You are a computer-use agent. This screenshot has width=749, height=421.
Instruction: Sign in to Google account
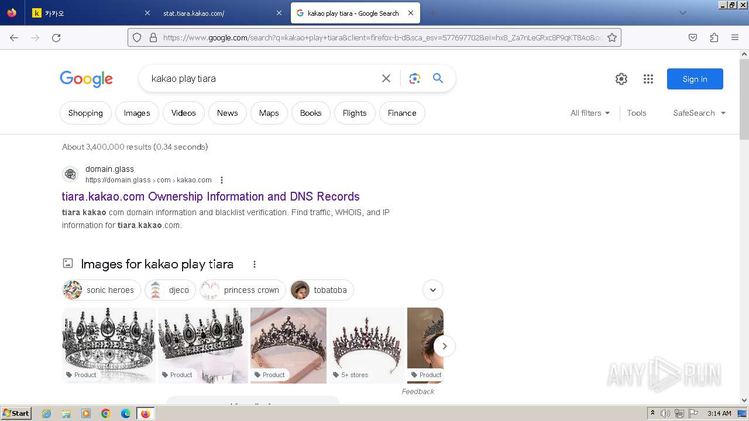695,79
